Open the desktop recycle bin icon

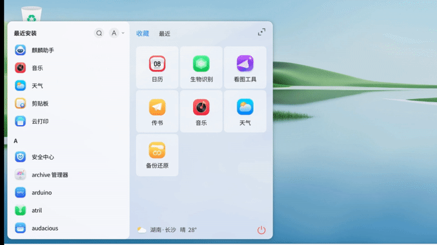pos(32,12)
